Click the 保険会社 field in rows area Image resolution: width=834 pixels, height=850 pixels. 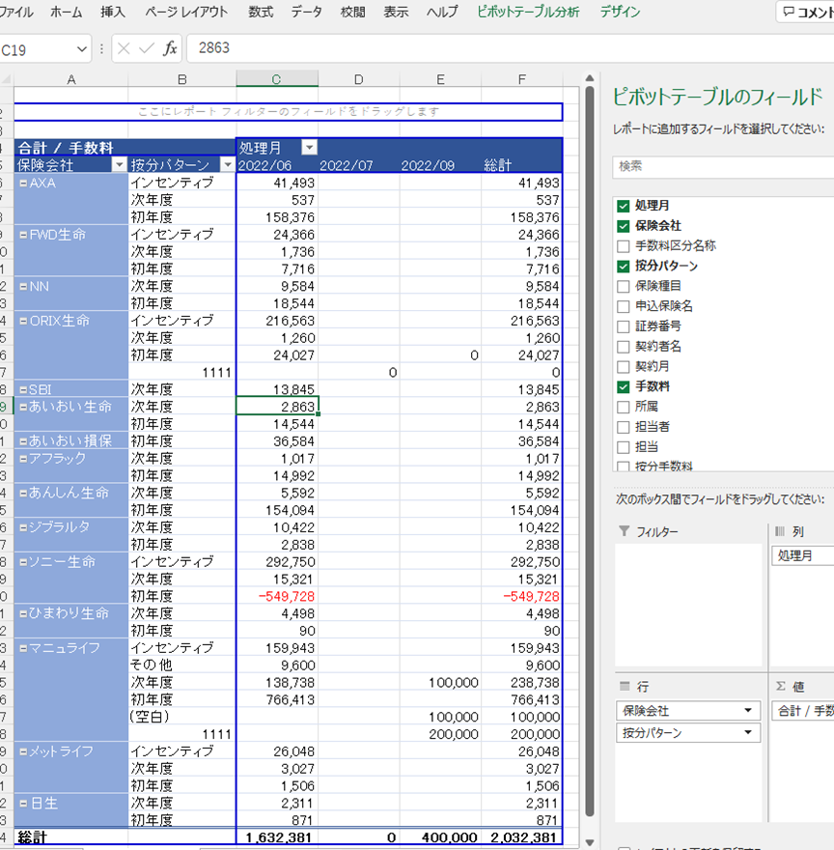click(676, 711)
